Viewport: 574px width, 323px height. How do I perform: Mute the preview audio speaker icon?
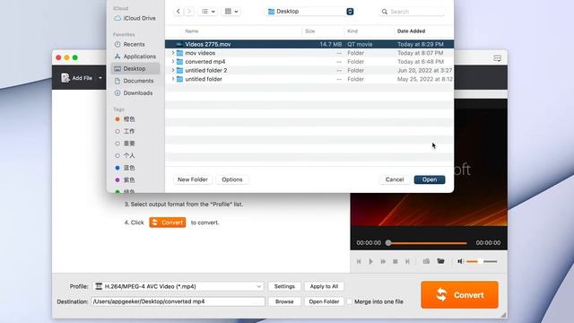pos(460,261)
